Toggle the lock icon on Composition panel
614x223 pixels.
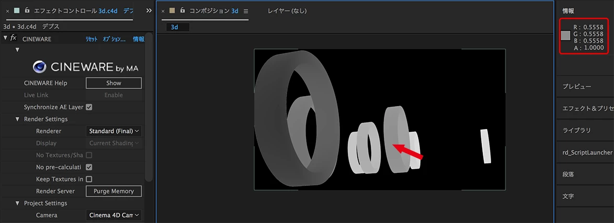(183, 10)
